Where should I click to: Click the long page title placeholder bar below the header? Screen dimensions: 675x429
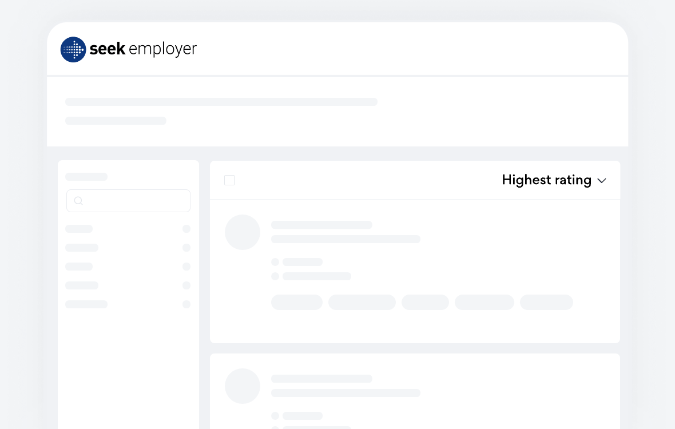[x=221, y=102]
